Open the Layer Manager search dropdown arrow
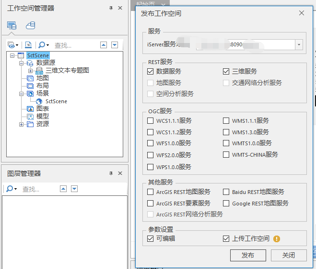This screenshot has height=269, width=316. (x=15, y=189)
